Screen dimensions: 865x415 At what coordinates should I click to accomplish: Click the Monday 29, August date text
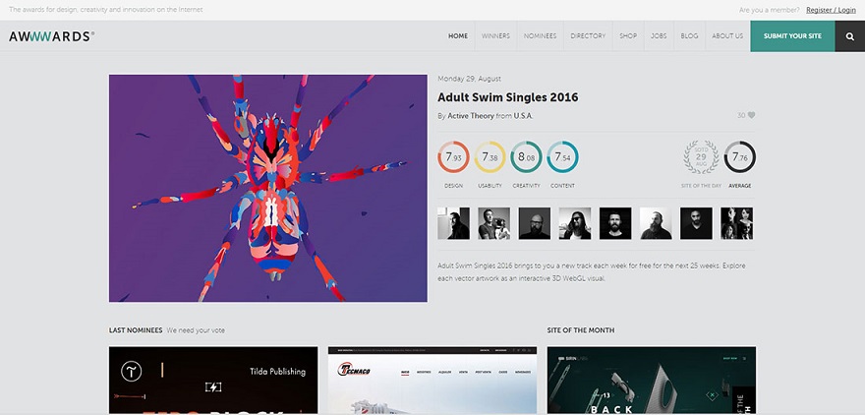click(470, 79)
